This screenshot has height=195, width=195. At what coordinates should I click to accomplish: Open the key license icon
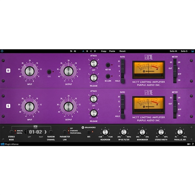[188, 144]
